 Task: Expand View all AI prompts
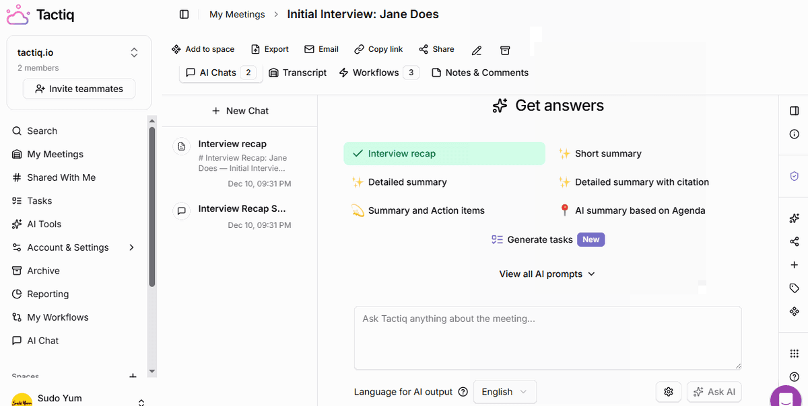(x=547, y=274)
